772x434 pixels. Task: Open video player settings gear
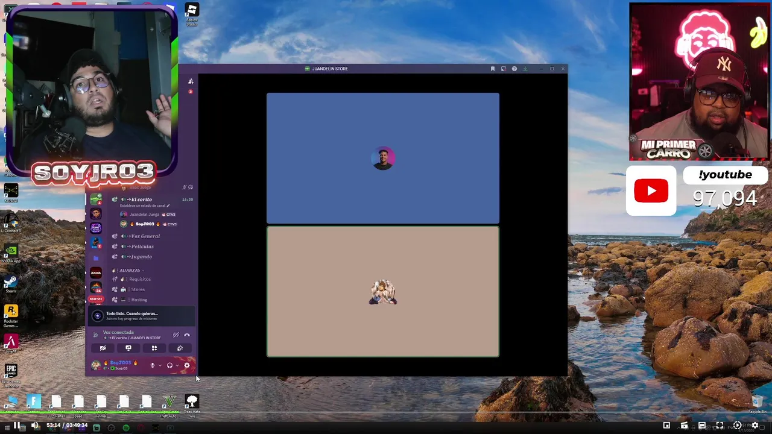tap(755, 426)
